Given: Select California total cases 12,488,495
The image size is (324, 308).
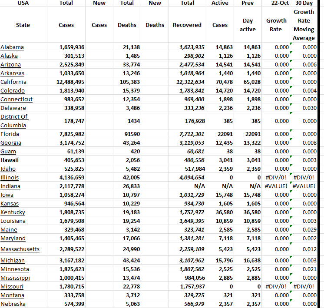Looking at the screenshot, I should (66, 82).
